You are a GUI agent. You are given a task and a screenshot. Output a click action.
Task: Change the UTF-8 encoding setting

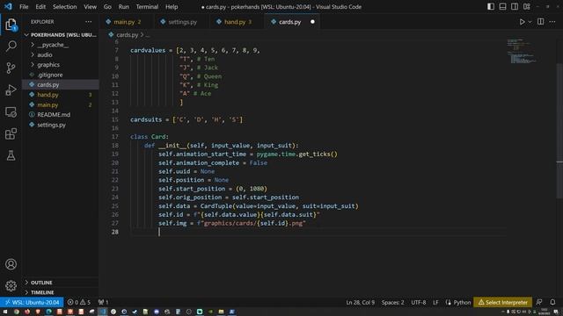419,302
